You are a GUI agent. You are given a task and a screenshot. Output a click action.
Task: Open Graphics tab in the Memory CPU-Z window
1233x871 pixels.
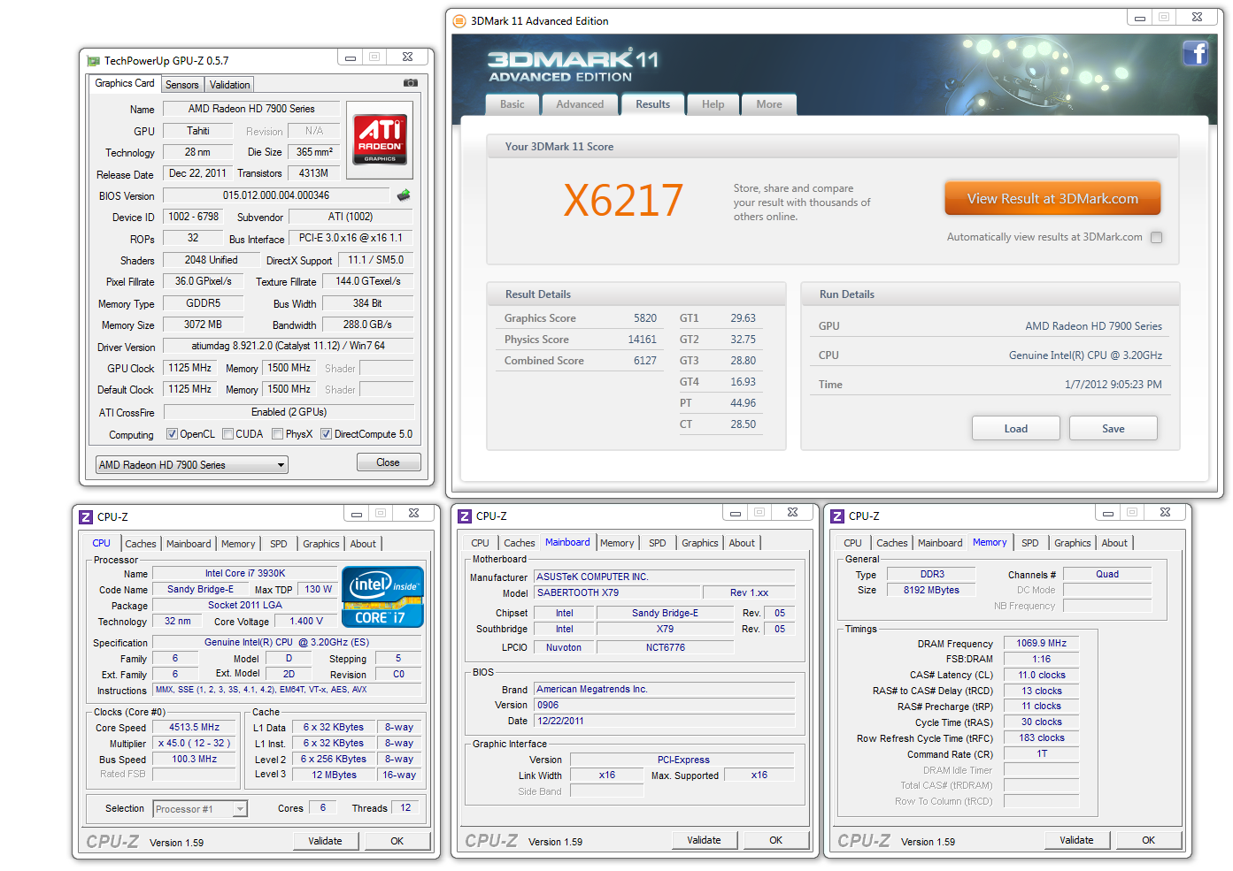[x=1073, y=543]
